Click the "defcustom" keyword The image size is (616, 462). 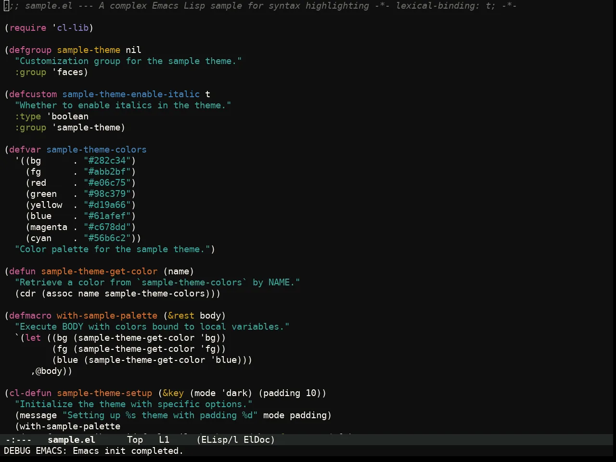[x=33, y=94]
